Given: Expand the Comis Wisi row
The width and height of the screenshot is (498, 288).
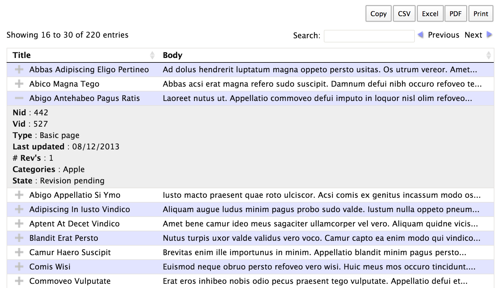Looking at the screenshot, I should click(x=19, y=267).
